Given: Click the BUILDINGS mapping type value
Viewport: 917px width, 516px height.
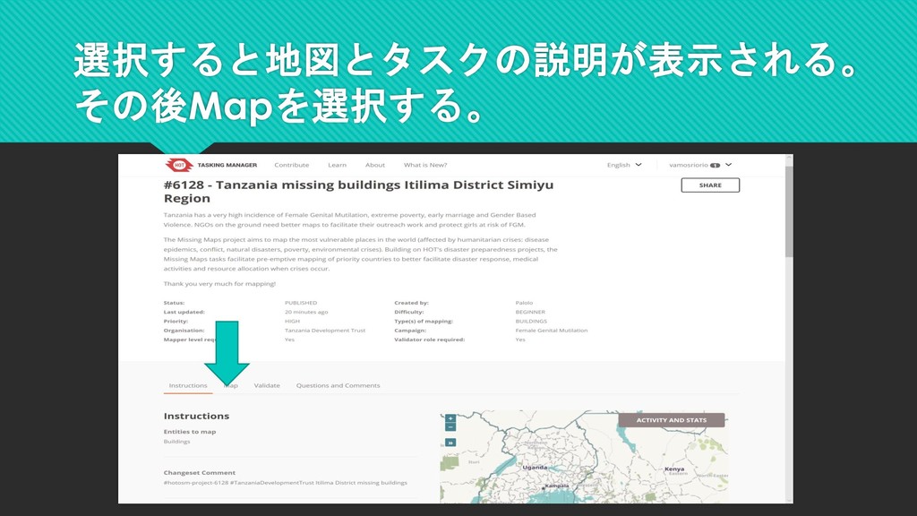Looking at the screenshot, I should point(531,322).
